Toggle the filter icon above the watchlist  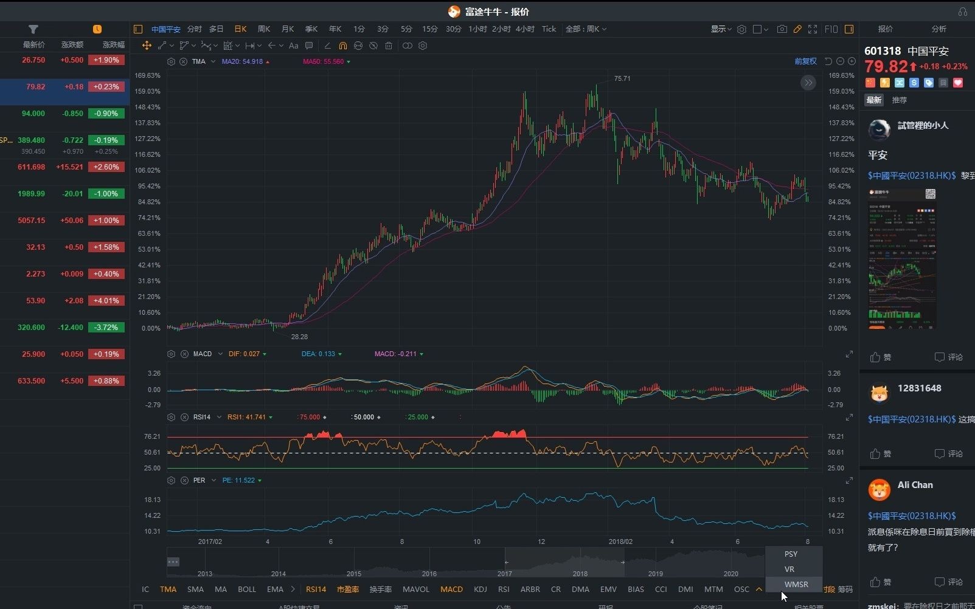tap(33, 29)
